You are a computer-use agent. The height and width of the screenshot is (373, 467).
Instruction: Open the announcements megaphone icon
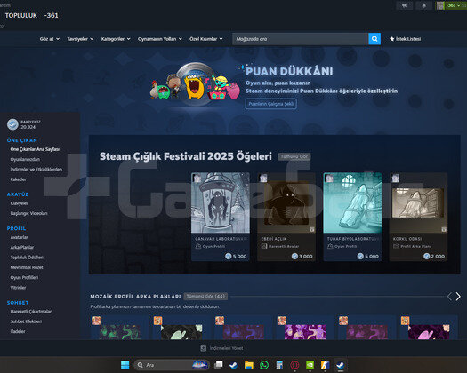[405, 5]
